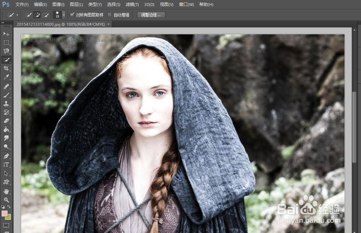Screen dimensions: 361x233
Task: Open the 3D(D) menu
Action: click(x=149, y=4)
